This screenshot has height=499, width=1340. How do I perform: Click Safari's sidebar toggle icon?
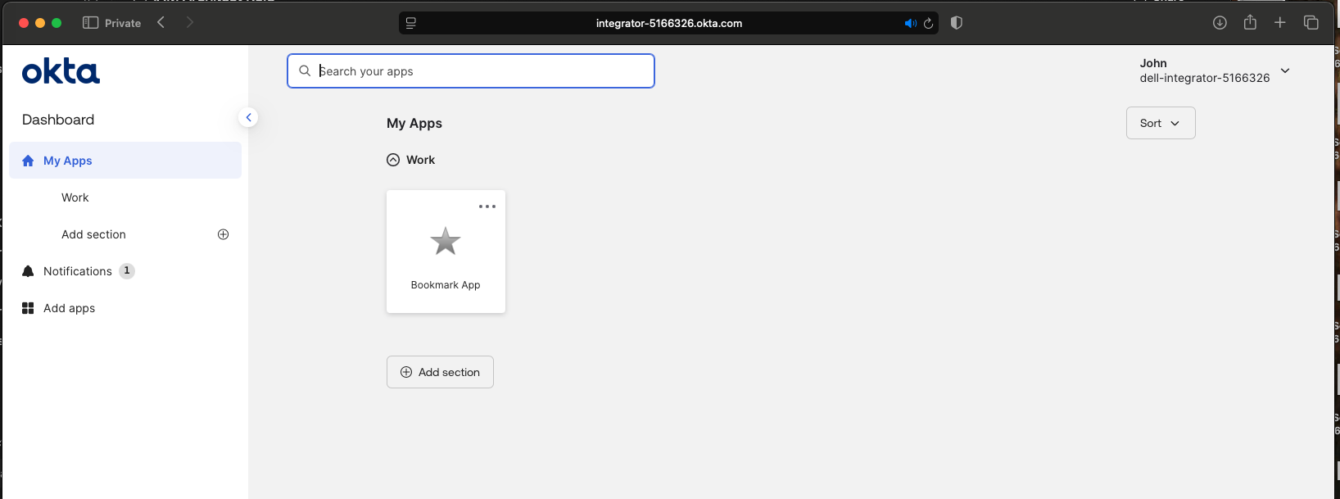tap(91, 23)
